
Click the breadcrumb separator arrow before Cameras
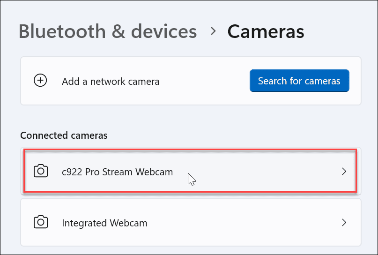point(213,31)
